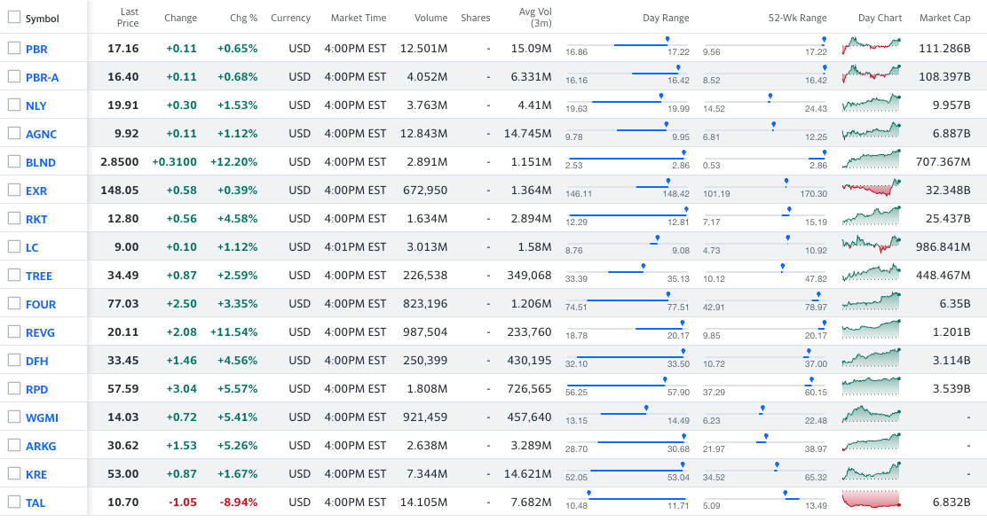Go to the REVG quote page
Image resolution: width=987 pixels, height=530 pixels.
point(40,332)
